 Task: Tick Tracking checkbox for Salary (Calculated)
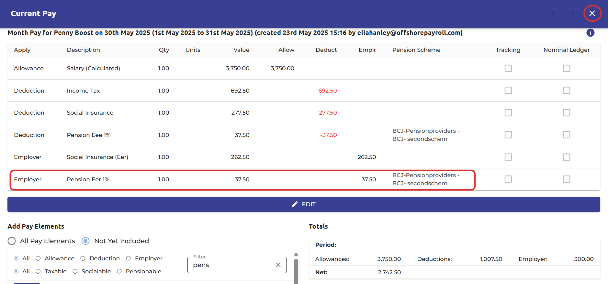tap(508, 68)
